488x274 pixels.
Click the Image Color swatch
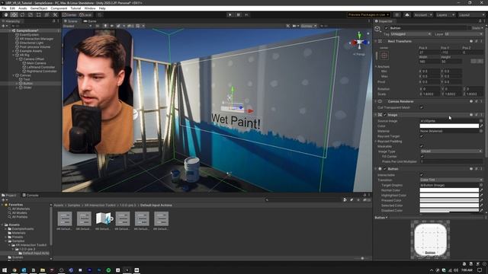pyautogui.click(x=449, y=126)
